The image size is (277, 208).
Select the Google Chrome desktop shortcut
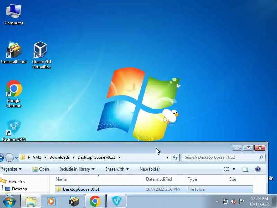tap(14, 94)
